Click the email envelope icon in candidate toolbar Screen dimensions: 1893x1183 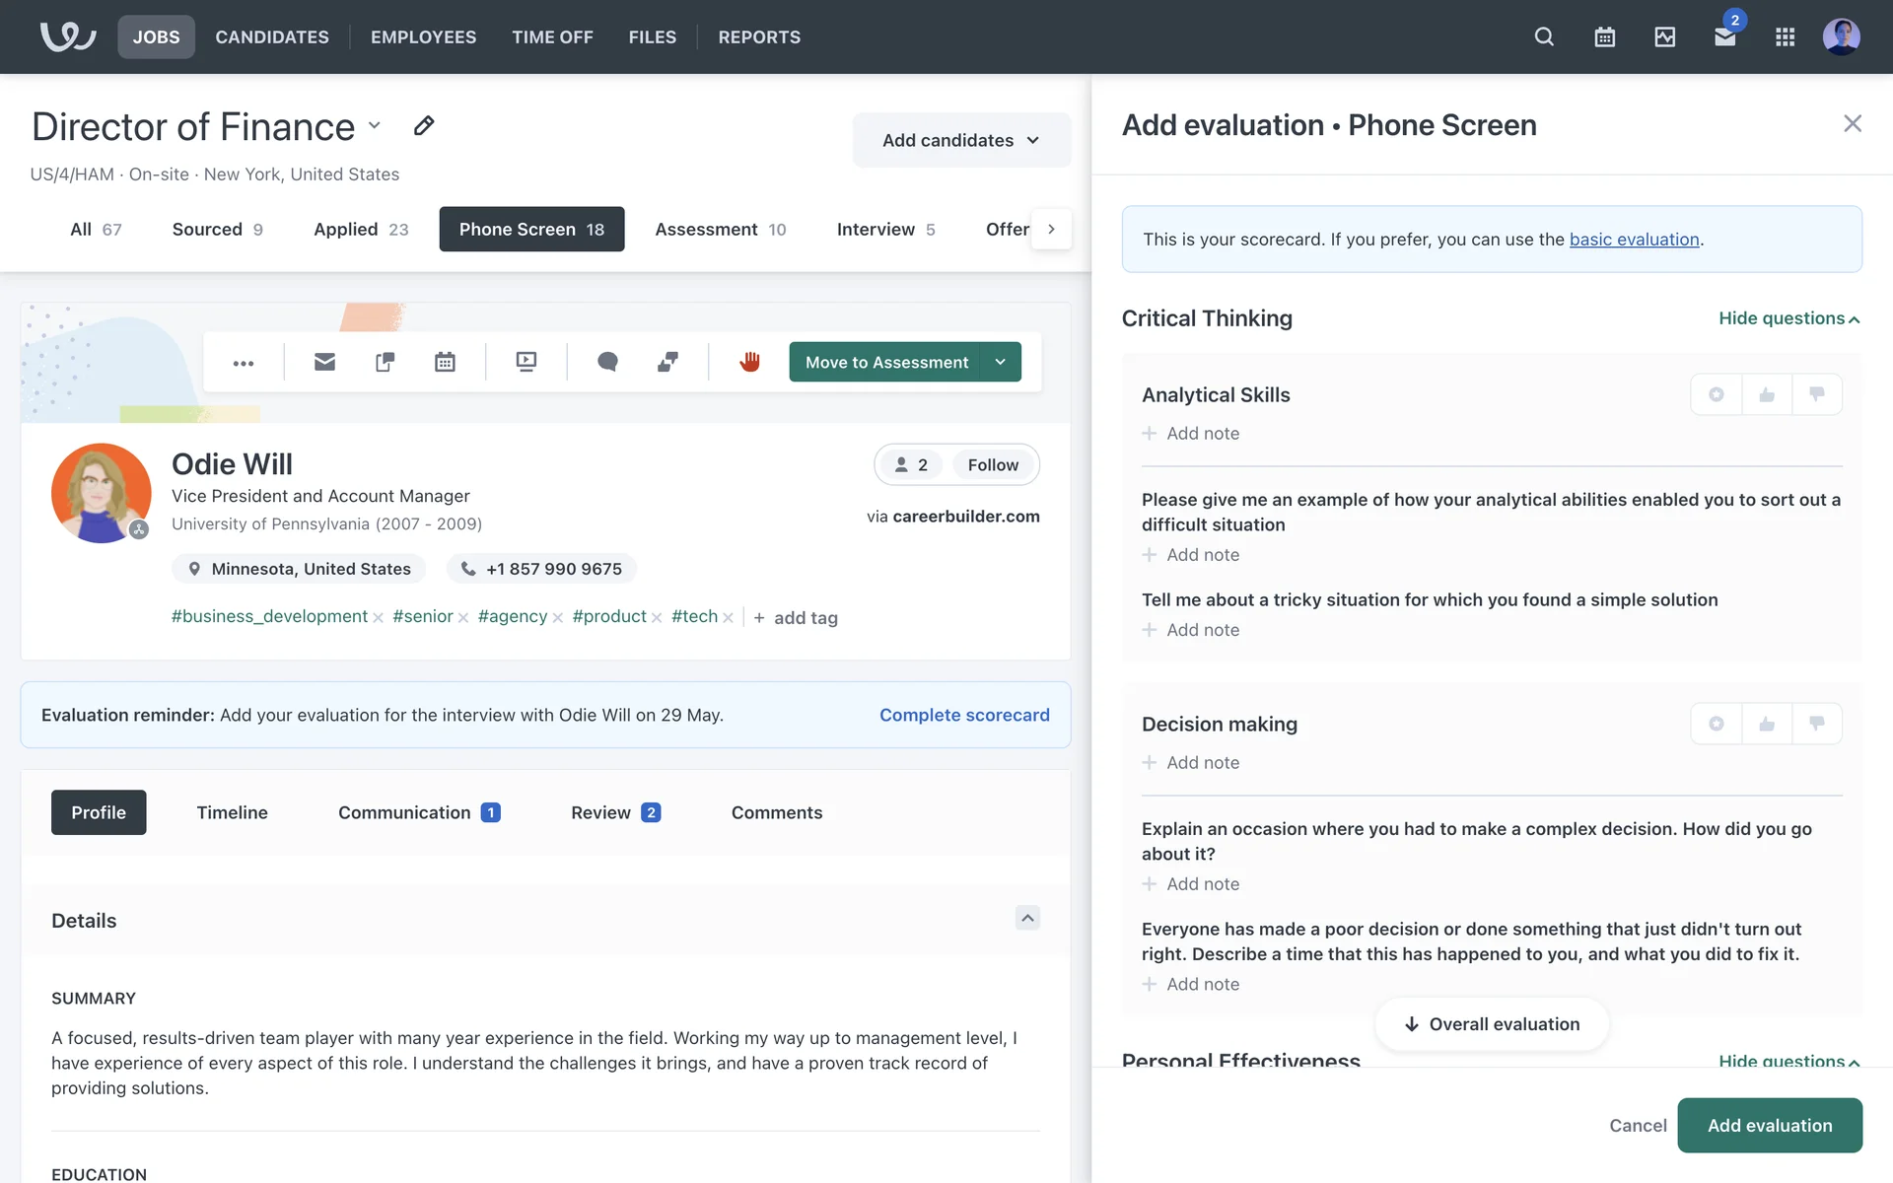(x=324, y=362)
